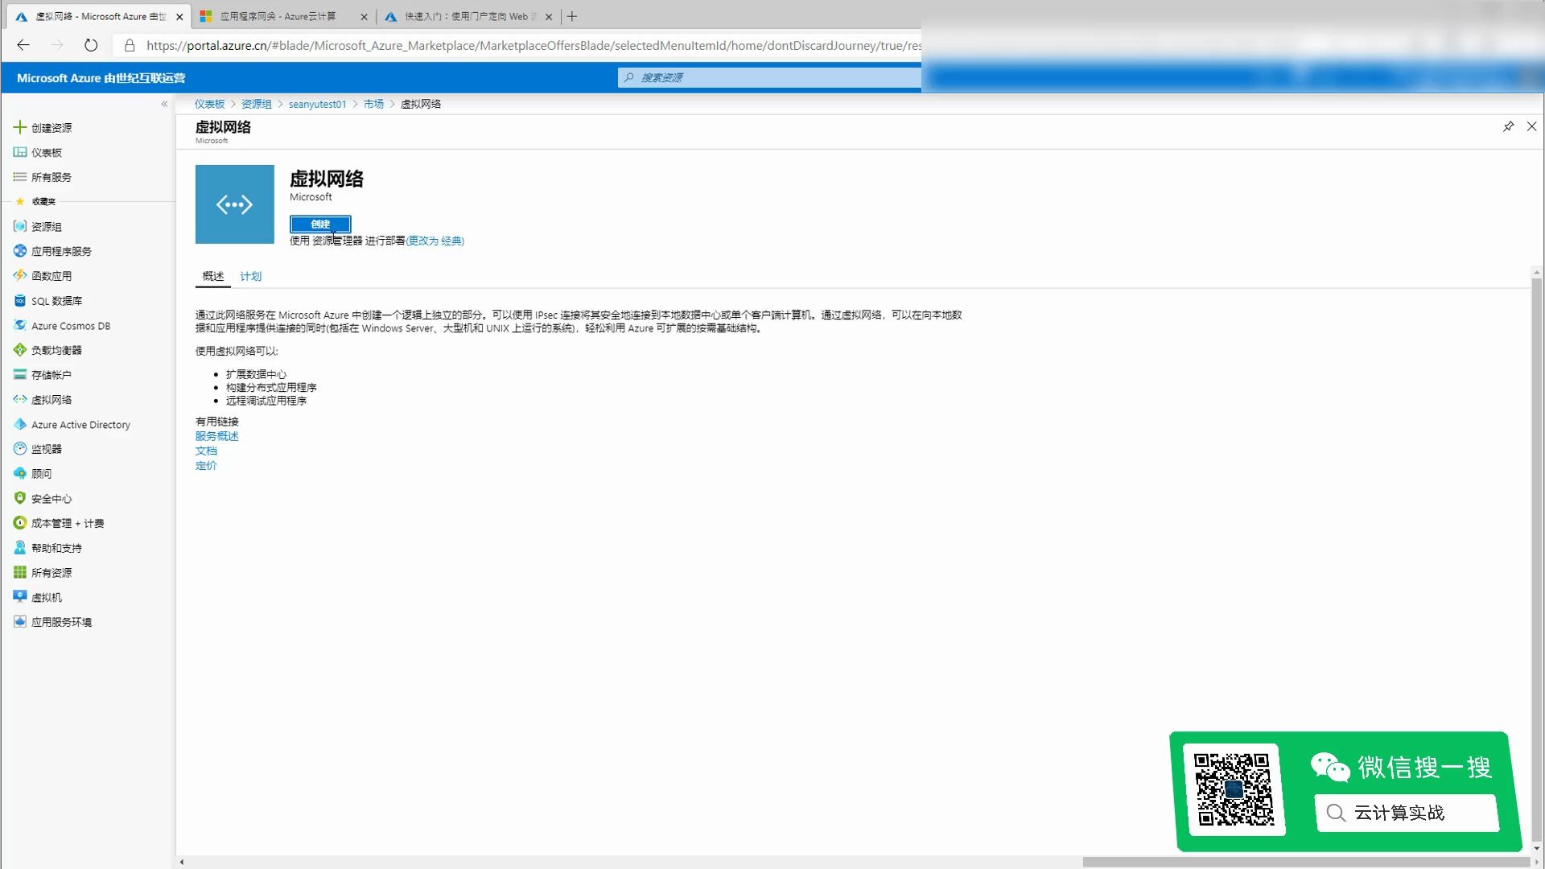
Task: Open 所有资源 grid icon
Action: coord(20,572)
